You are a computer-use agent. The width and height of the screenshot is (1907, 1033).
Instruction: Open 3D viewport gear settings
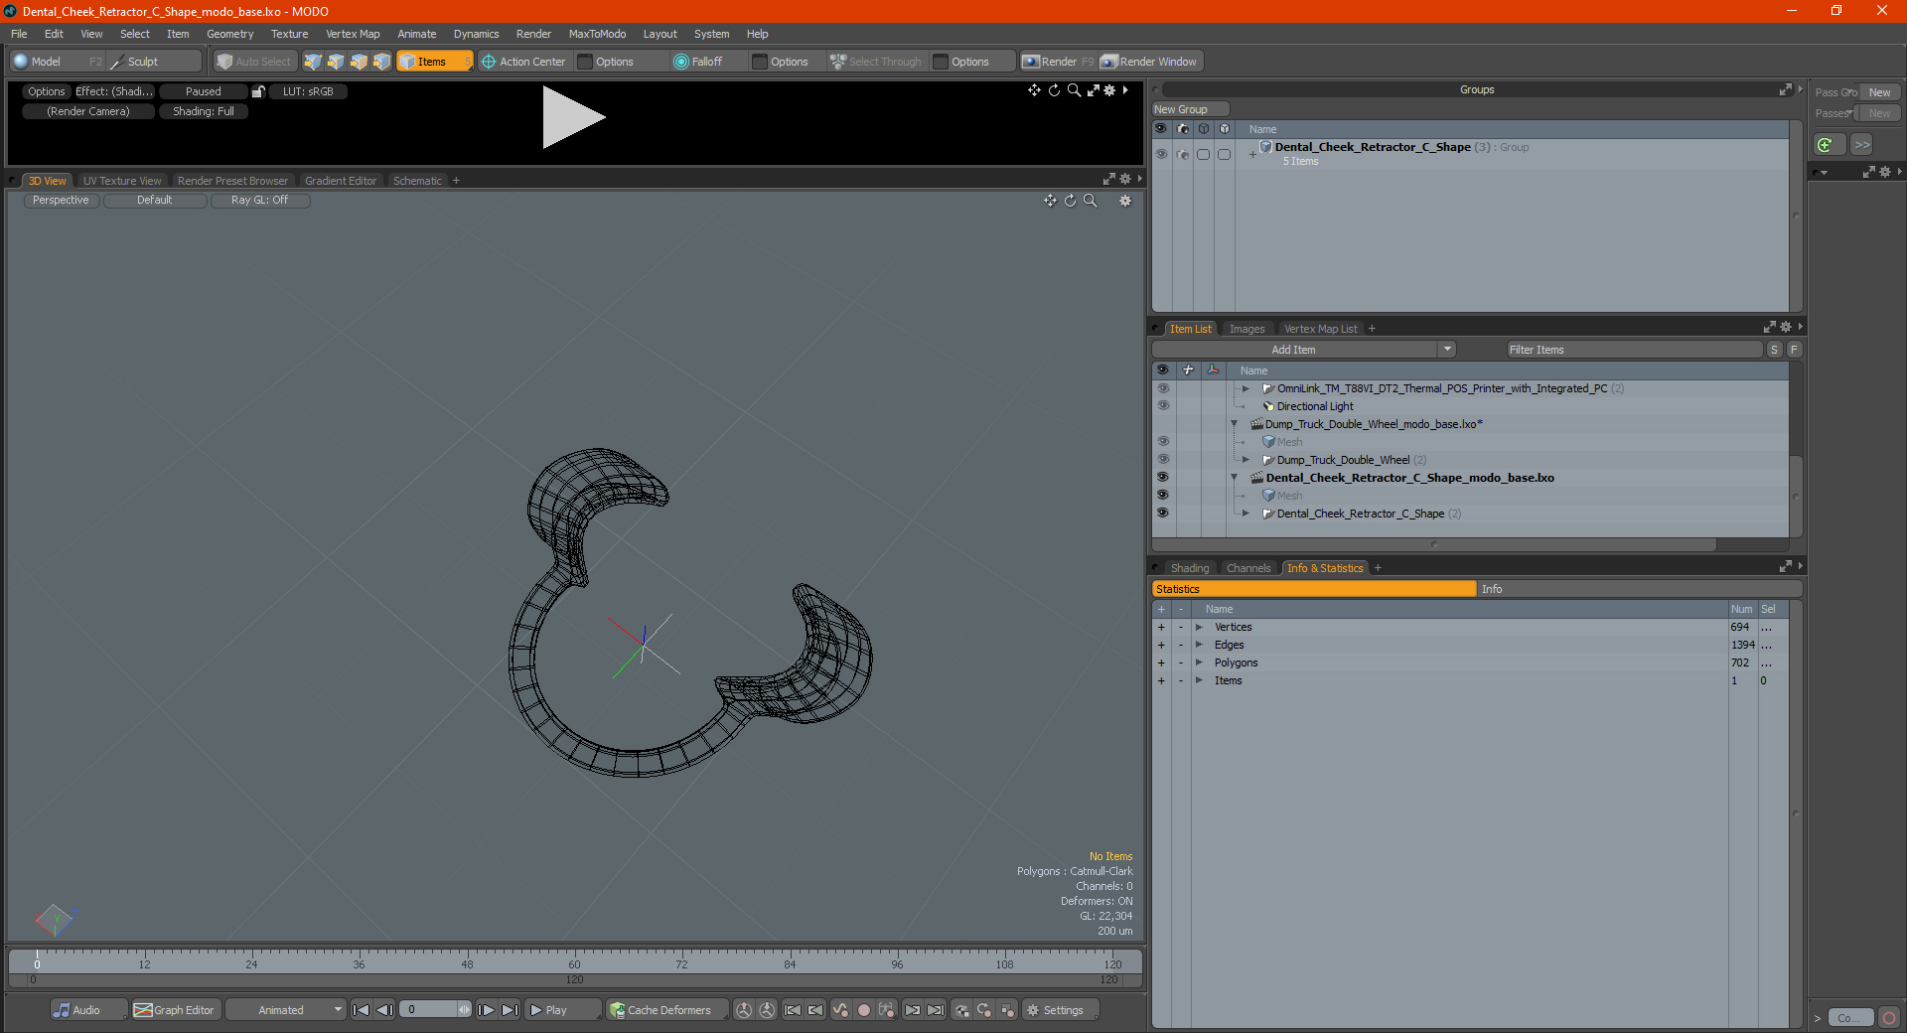1125,201
